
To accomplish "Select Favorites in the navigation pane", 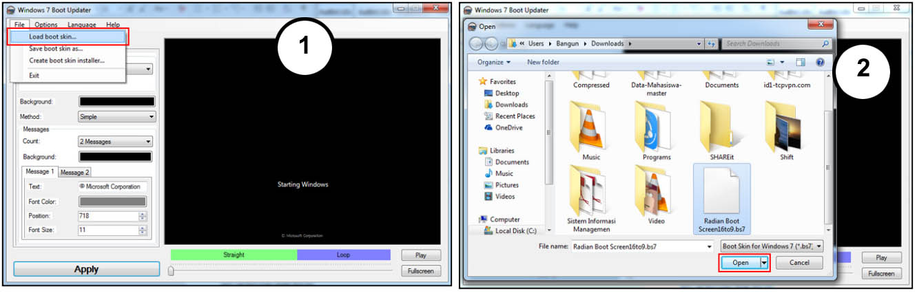I will click(502, 81).
